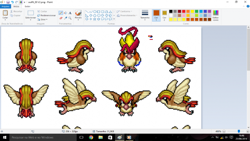Click the Redo arrow icon
The image size is (250, 141).
pyautogui.click(x=17, y=2)
